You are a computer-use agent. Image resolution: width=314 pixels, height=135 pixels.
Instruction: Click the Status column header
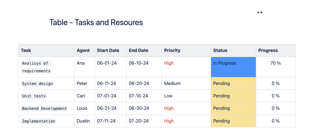pos(220,51)
